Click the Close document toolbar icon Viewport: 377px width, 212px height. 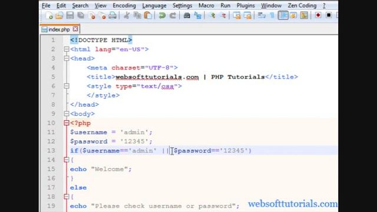(92, 16)
